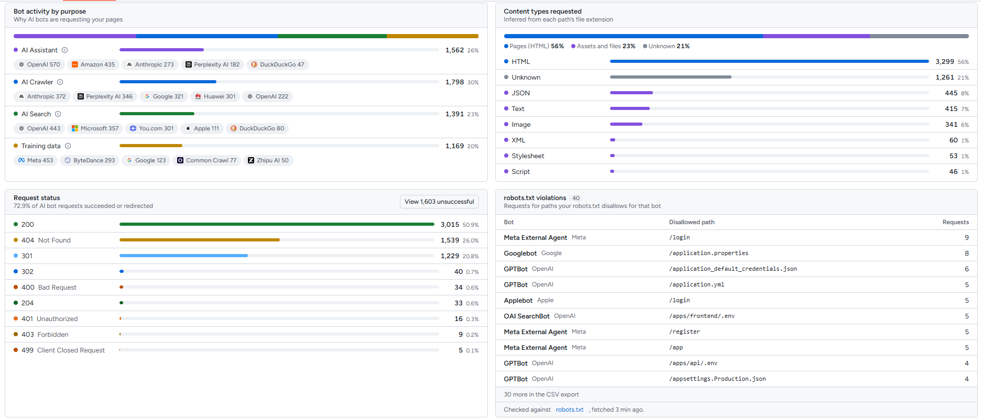Image resolution: width=981 pixels, height=419 pixels.
Task: Click the Disallowed path column header
Action: [x=692, y=223]
